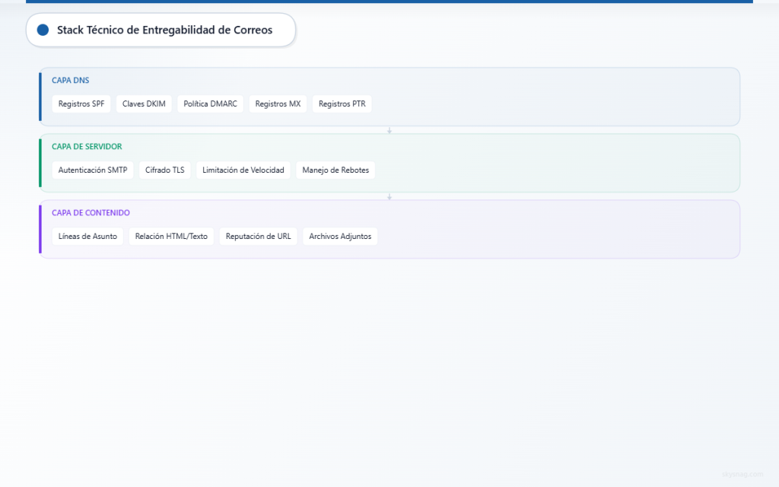The height and width of the screenshot is (487, 779).
Task: Select the Registros PTR chip
Action: pos(342,104)
